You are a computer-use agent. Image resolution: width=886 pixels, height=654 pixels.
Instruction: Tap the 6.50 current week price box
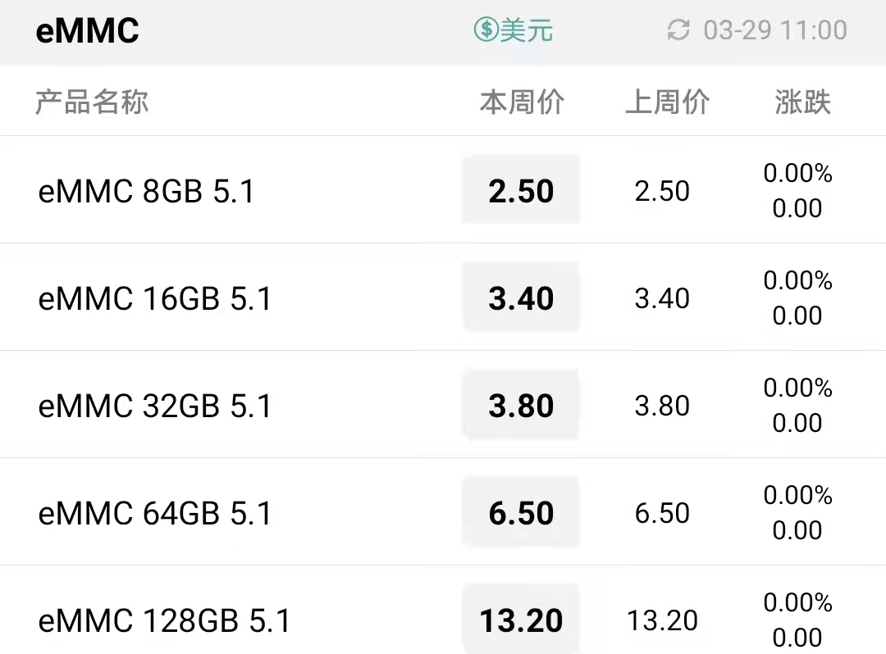click(x=521, y=511)
